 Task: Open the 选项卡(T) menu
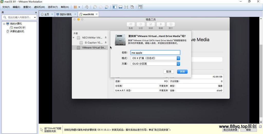pyautogui.click(x=53, y=7)
